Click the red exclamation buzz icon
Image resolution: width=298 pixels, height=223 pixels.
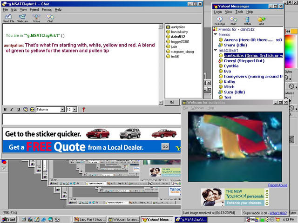coord(83,110)
